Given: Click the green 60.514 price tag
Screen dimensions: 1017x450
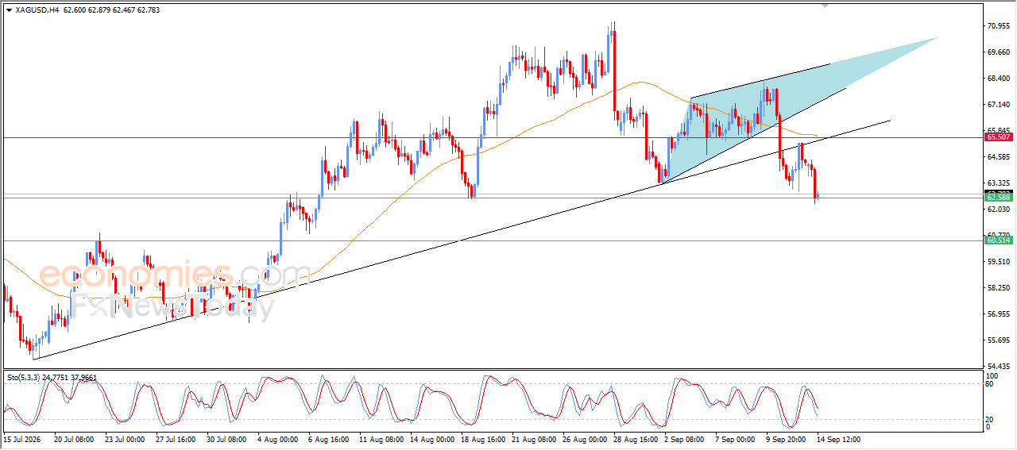Looking at the screenshot, I should click(x=998, y=240).
